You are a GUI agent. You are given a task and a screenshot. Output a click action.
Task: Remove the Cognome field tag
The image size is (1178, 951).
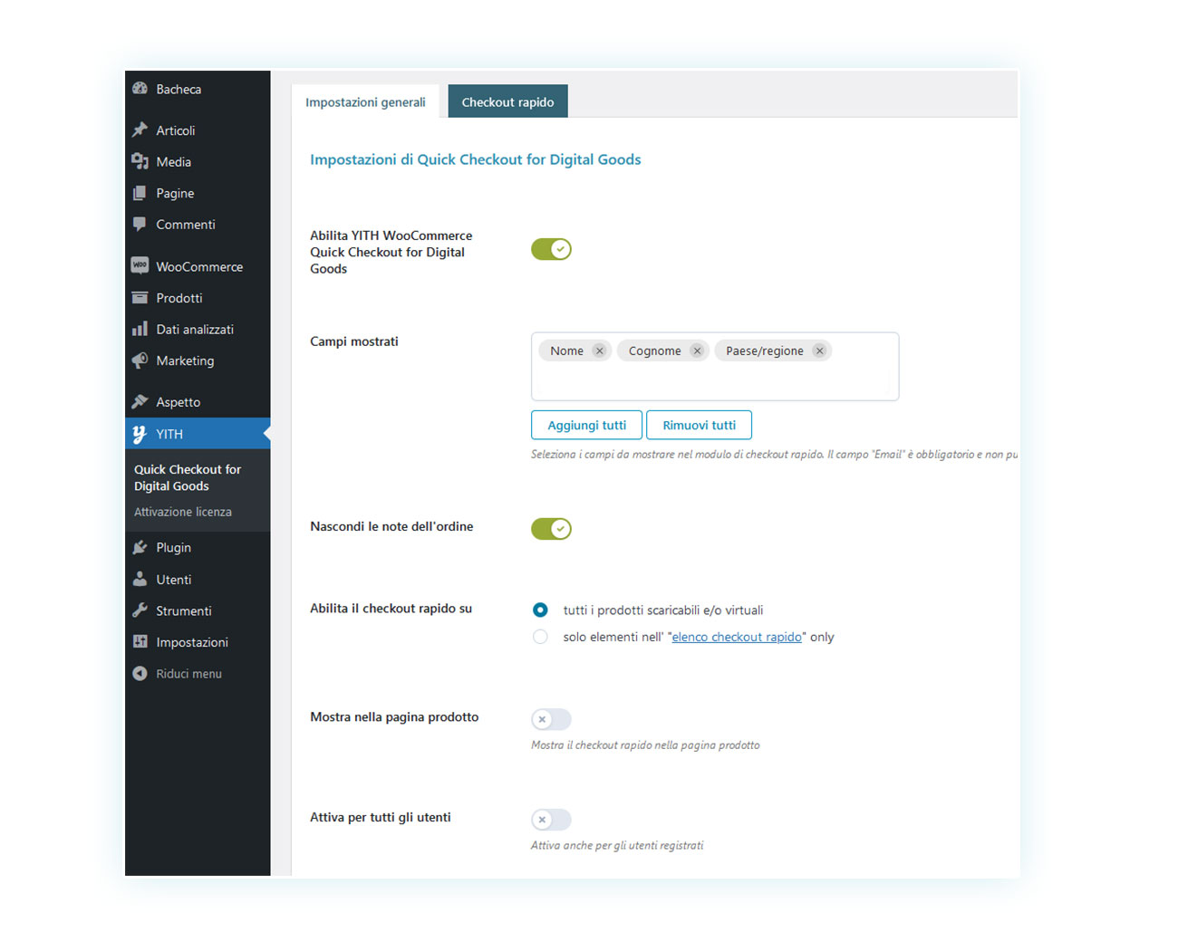697,351
